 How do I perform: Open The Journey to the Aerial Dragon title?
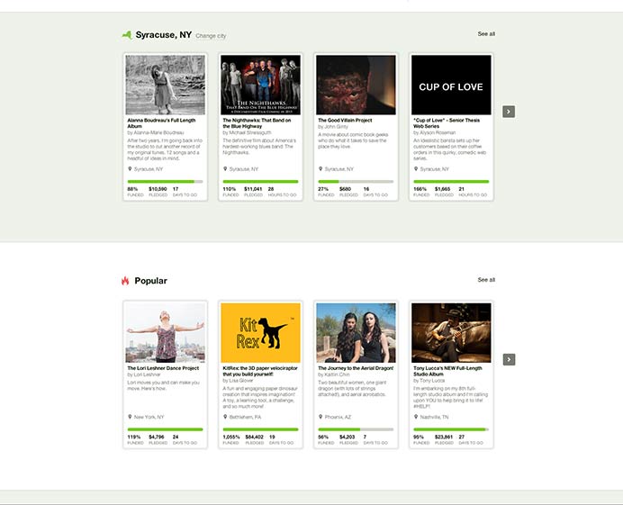click(356, 368)
